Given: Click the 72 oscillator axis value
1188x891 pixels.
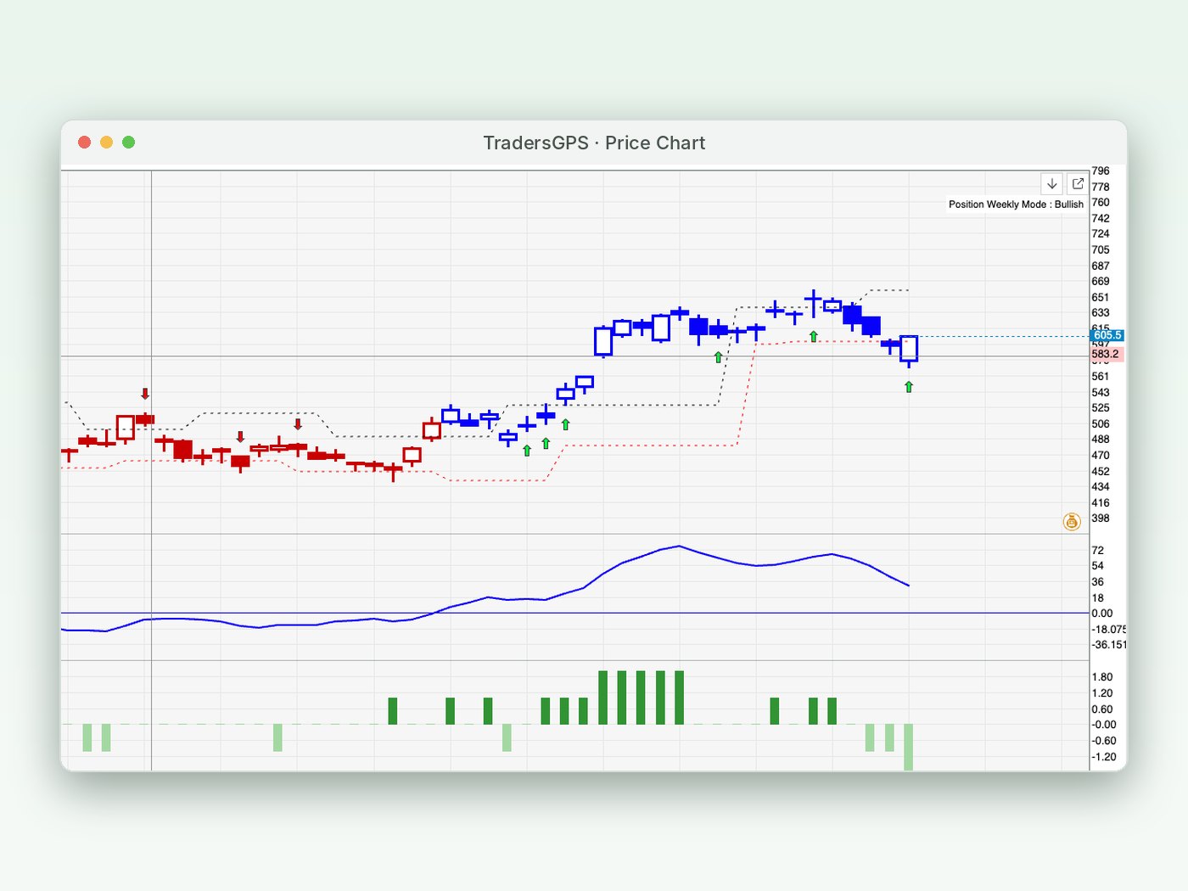Looking at the screenshot, I should point(1098,550).
